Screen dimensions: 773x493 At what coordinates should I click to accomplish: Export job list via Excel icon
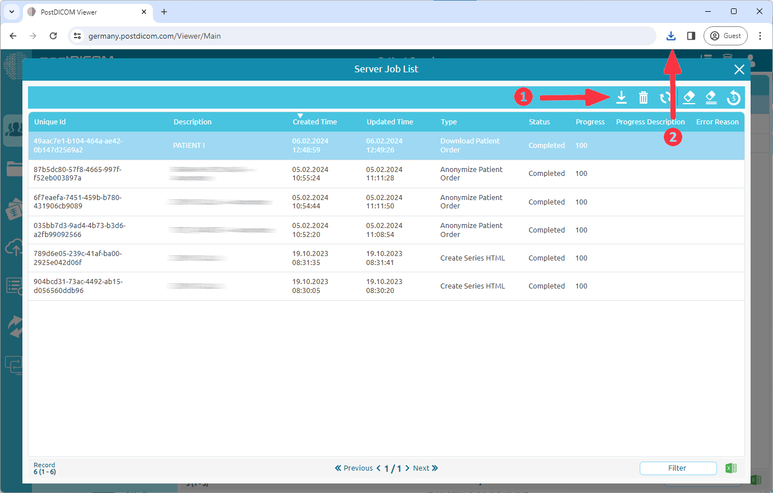pyautogui.click(x=731, y=468)
